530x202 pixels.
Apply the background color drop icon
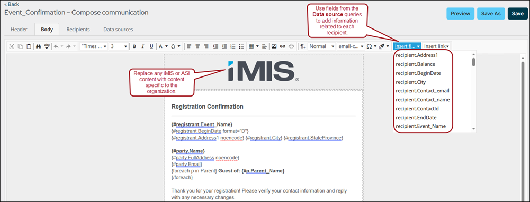(173, 46)
